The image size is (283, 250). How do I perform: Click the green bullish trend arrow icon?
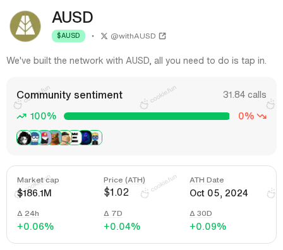click(21, 116)
